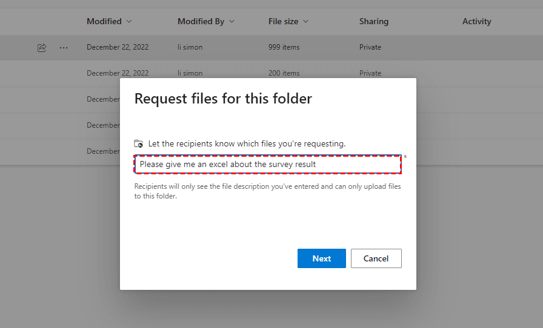
Task: Click the December 22, 2022 date in the first row
Action: click(x=118, y=47)
